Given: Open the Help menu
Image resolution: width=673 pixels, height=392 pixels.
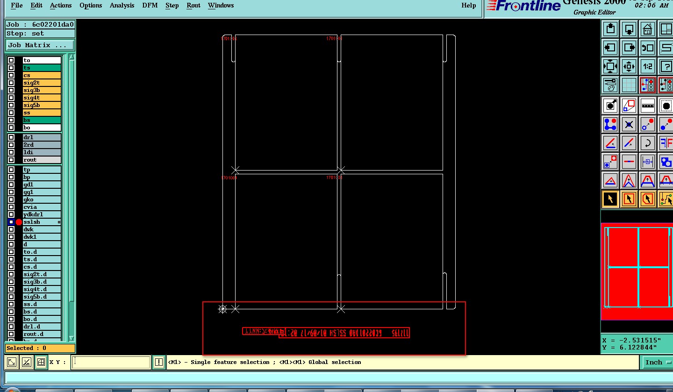Looking at the screenshot, I should [468, 6].
